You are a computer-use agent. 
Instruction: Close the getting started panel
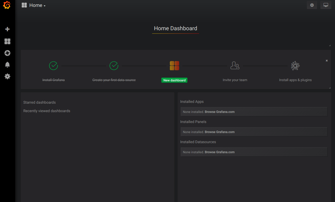(x=327, y=61)
